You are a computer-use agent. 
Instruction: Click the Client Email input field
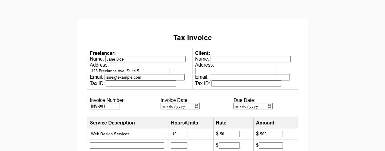(x=250, y=77)
